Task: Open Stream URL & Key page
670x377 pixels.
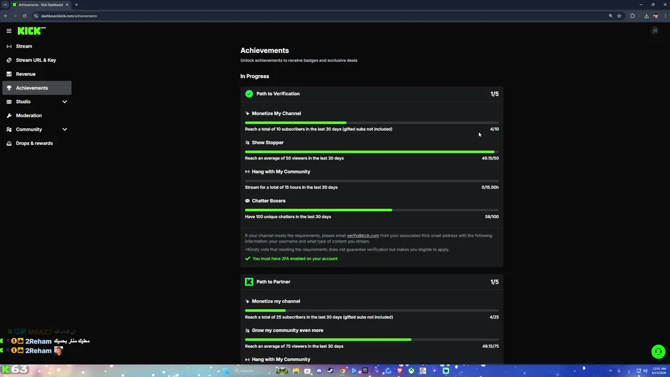Action: click(x=36, y=60)
